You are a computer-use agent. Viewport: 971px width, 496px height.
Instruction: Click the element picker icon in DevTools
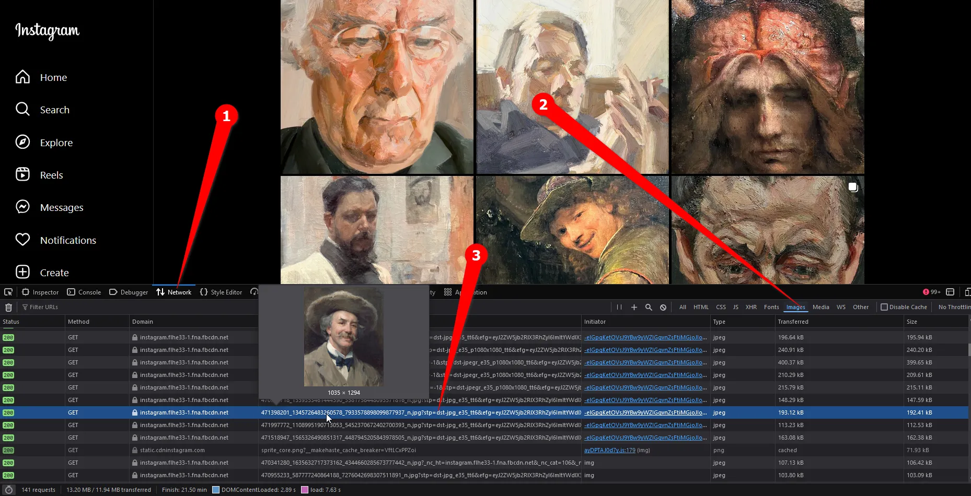[8, 292]
